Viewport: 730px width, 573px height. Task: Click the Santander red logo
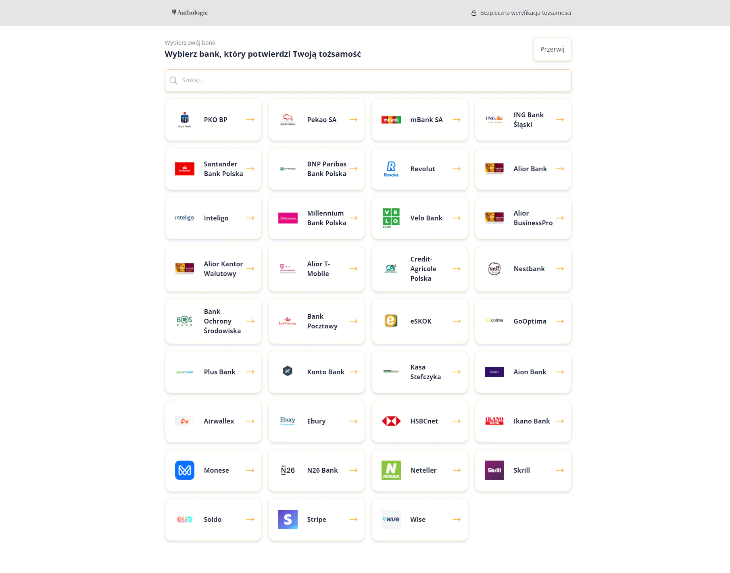185,169
